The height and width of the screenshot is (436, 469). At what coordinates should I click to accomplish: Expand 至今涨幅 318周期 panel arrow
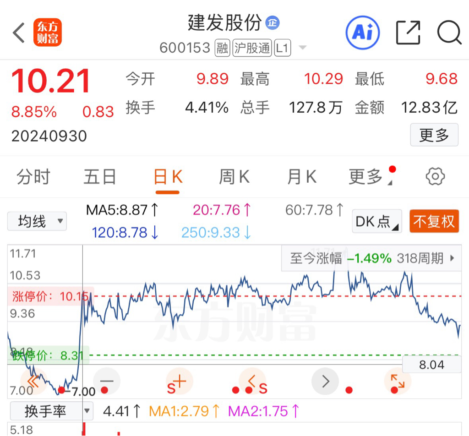pyautogui.click(x=452, y=258)
